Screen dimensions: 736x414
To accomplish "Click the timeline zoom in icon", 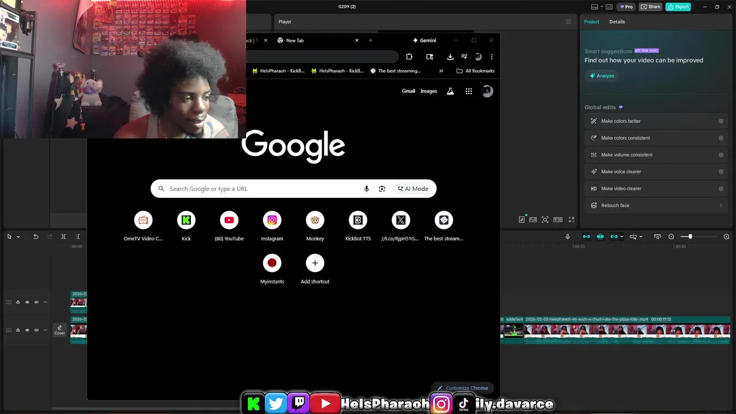I will [x=726, y=237].
